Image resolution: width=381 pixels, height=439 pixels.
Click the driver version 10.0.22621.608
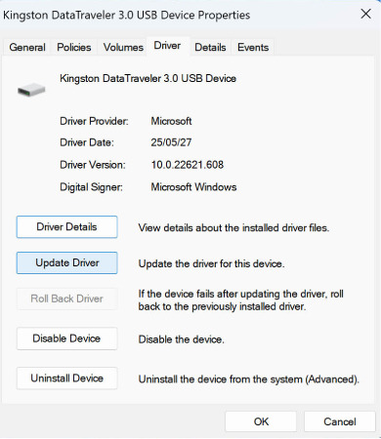tap(188, 165)
